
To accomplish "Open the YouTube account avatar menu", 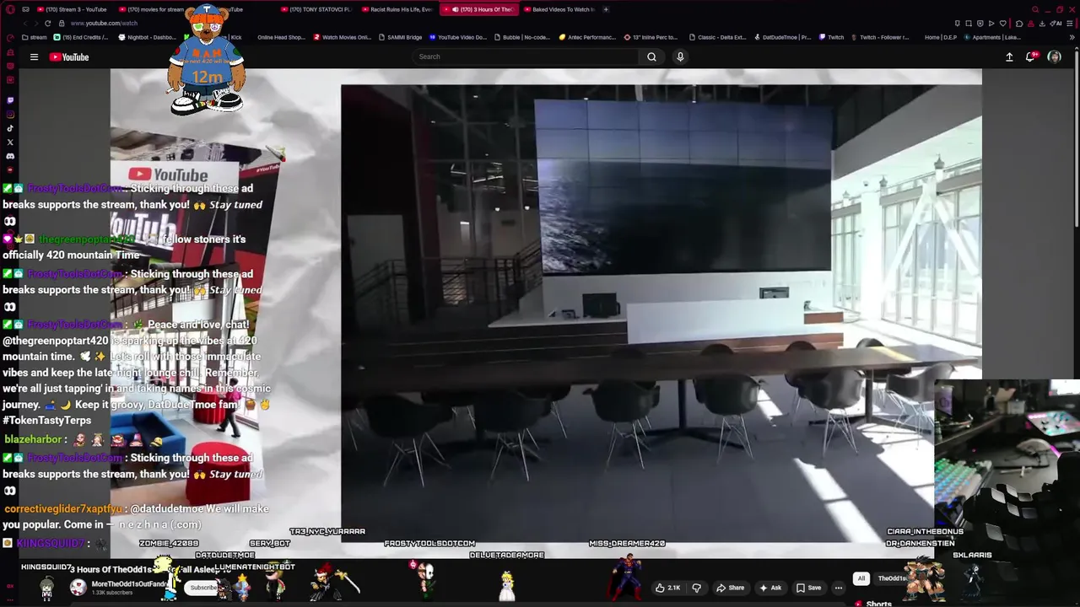I will coord(1054,57).
